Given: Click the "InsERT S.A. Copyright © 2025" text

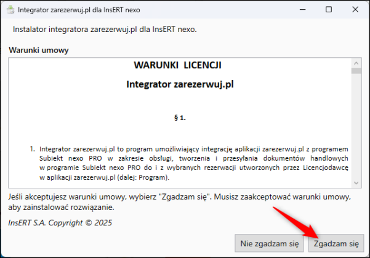Looking at the screenshot, I should click(x=60, y=222).
